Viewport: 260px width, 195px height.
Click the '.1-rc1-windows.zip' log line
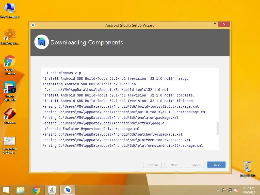tap(63, 73)
